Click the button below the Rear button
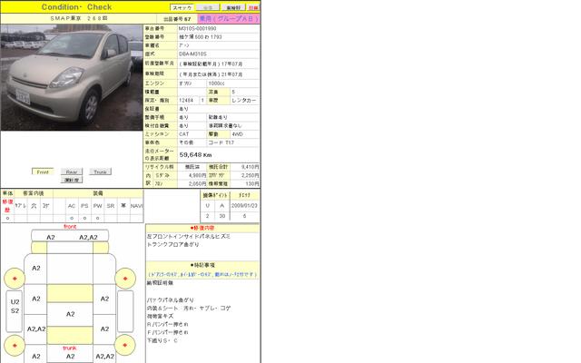This screenshot has height=363, width=581. (x=72, y=180)
